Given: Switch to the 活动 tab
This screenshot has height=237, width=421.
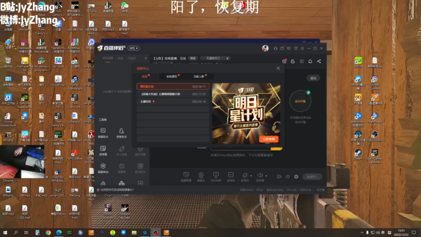Looking at the screenshot, I should click(145, 76).
